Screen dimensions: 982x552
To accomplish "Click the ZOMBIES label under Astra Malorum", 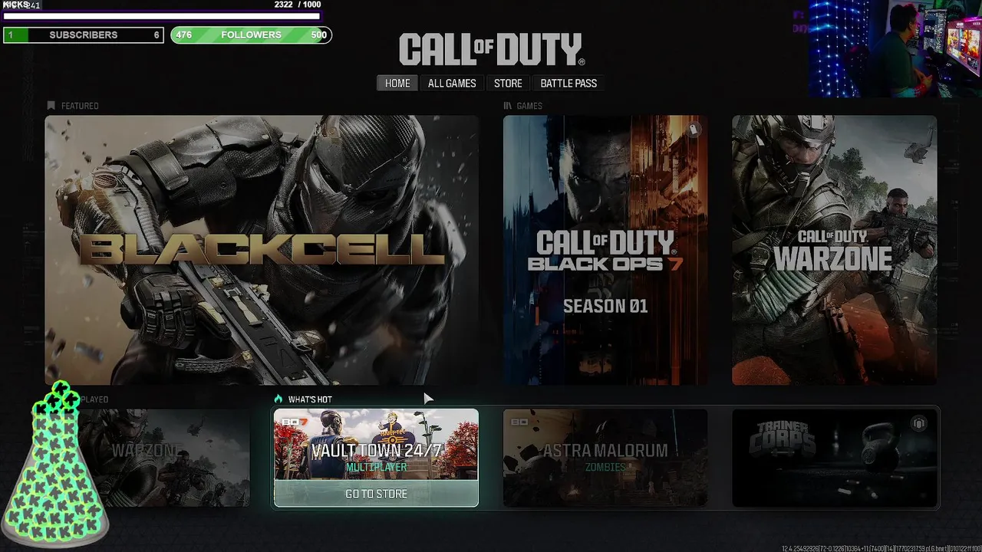I will tap(605, 467).
